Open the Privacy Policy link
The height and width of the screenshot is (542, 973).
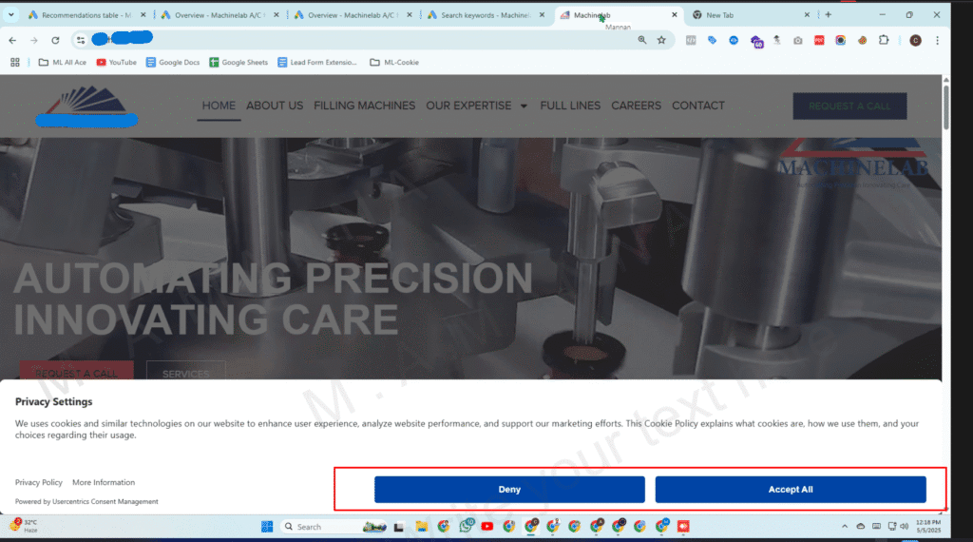[39, 482]
